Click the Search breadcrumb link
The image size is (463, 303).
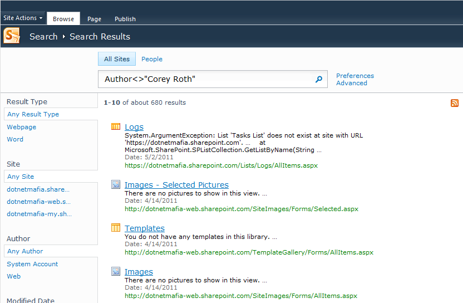(x=43, y=37)
